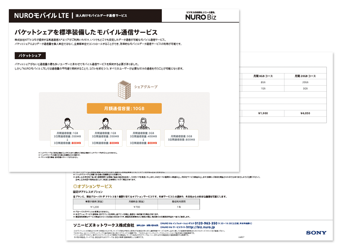This screenshot has height=250, width=342.
Task: Click the 9:30–18:00 business hours text
Action: tap(235, 223)
